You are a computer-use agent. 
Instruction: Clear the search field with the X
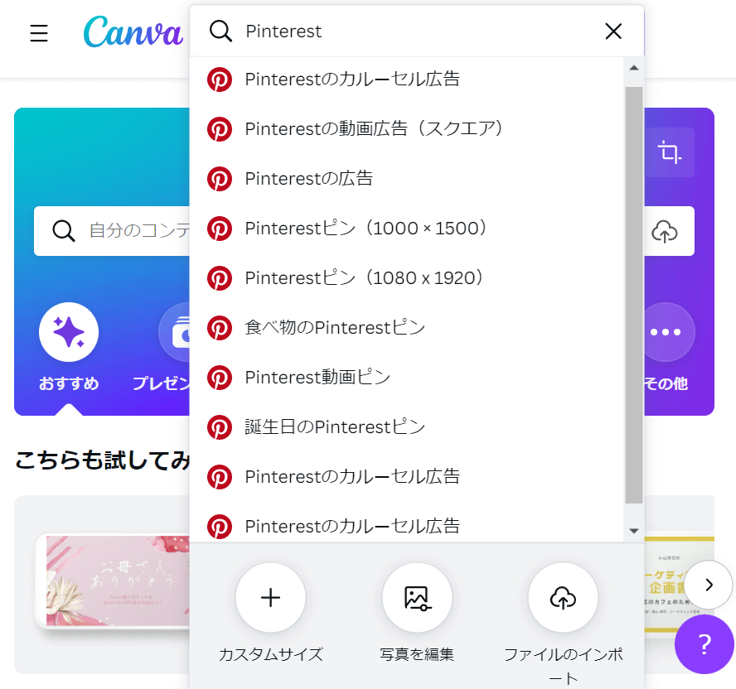613,31
